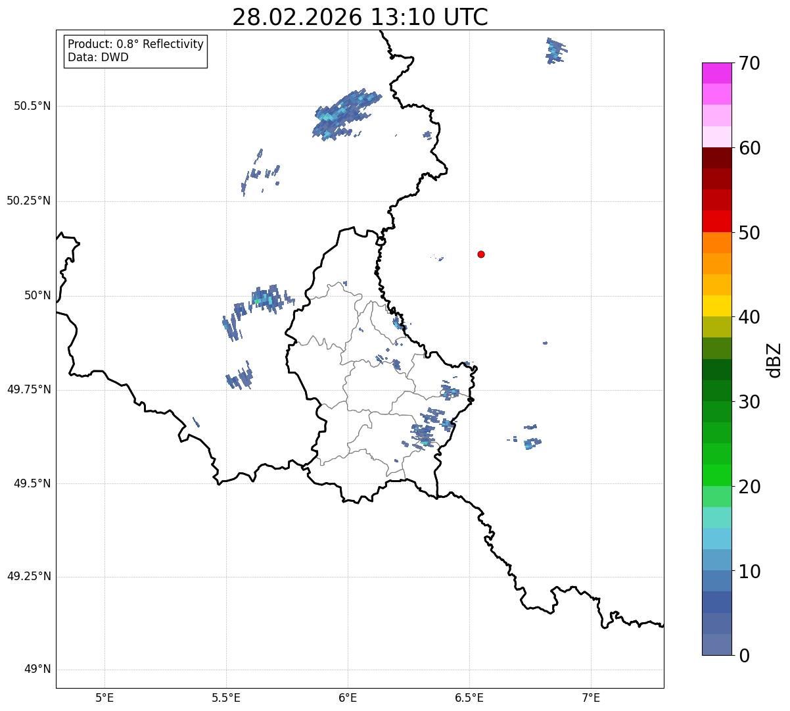This screenshot has width=790, height=711.
Task: Click the small radar echo near 50.6°N 6.85°E
Action: [555, 51]
